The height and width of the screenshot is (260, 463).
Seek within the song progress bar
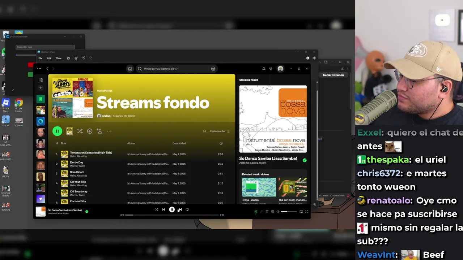tap(172, 215)
